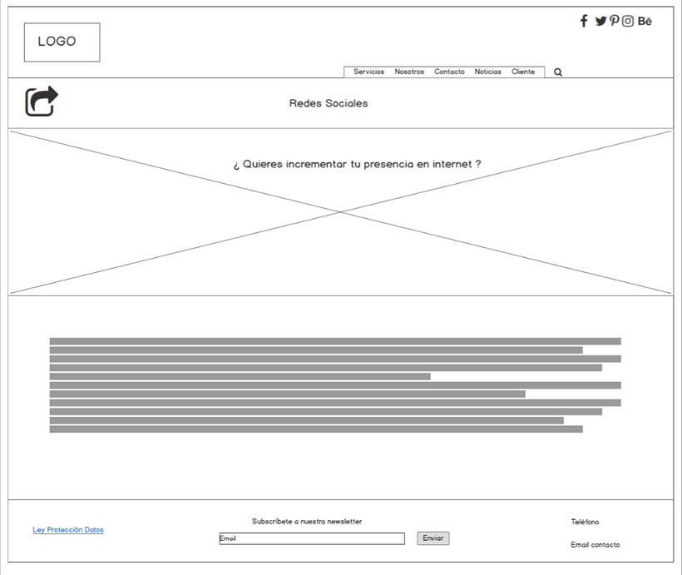Open the Noticias navigation item
The height and width of the screenshot is (575, 682).
pos(488,72)
